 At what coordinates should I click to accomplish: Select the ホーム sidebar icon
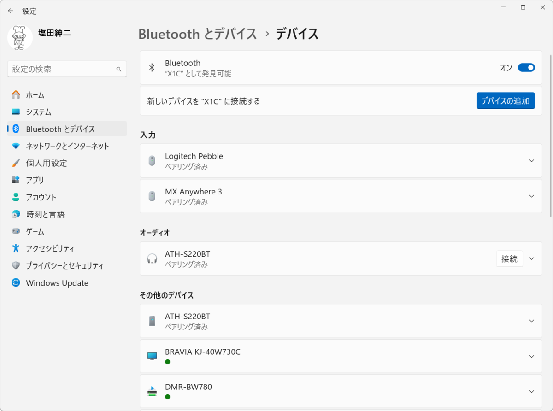coord(16,94)
